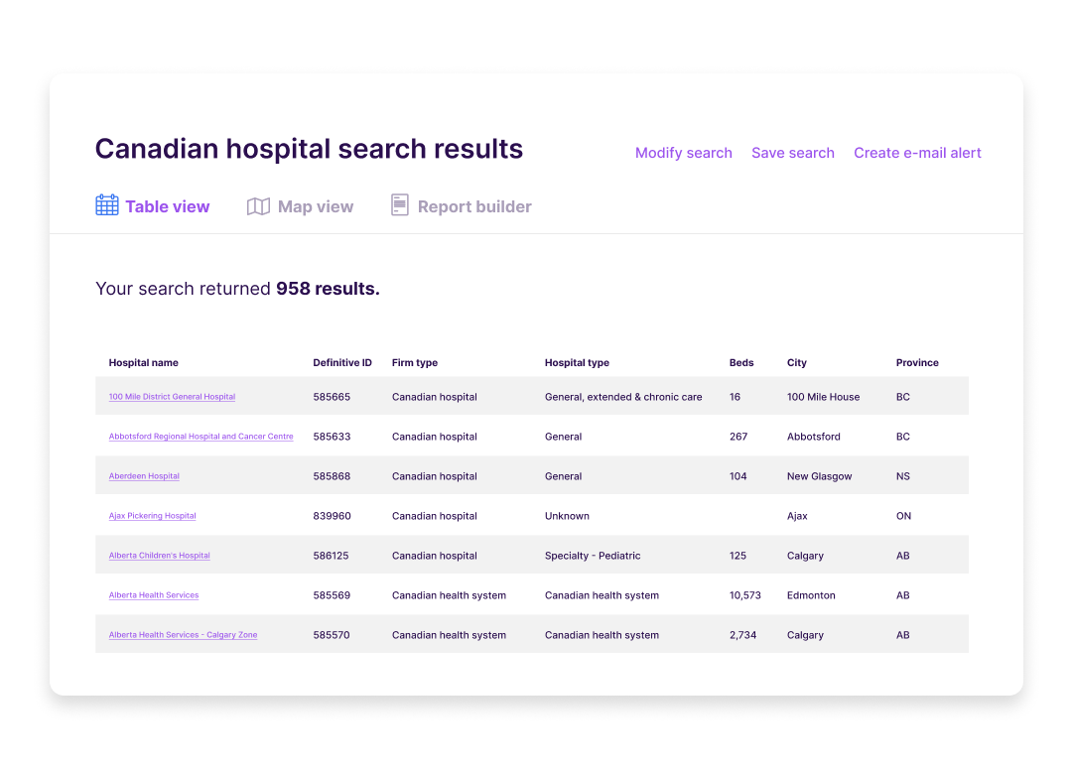1072x768 pixels.
Task: Open the Ajax Pickering Hospital link
Action: tap(153, 516)
